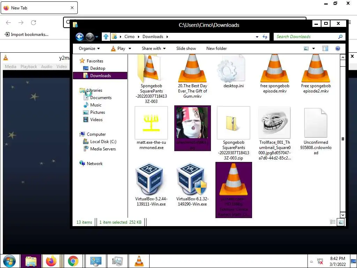Click the blue Up folder arrow

click(x=106, y=37)
